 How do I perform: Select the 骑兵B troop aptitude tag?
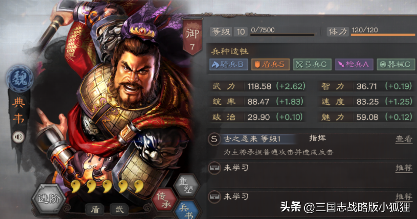(x=228, y=65)
